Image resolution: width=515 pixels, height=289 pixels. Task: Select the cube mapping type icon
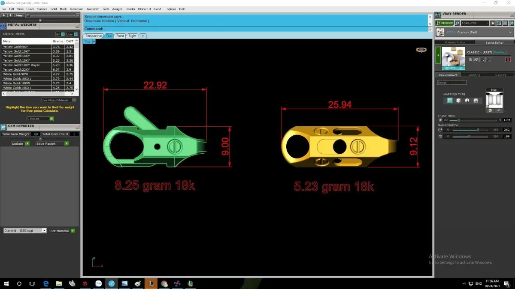coord(458,100)
